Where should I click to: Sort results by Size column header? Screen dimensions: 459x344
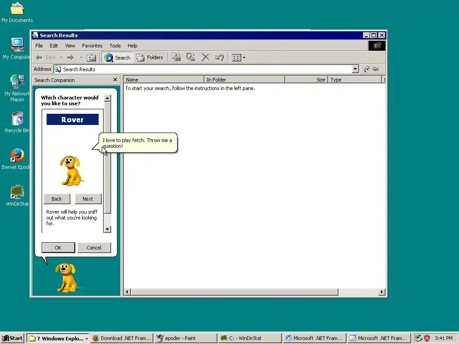point(306,80)
